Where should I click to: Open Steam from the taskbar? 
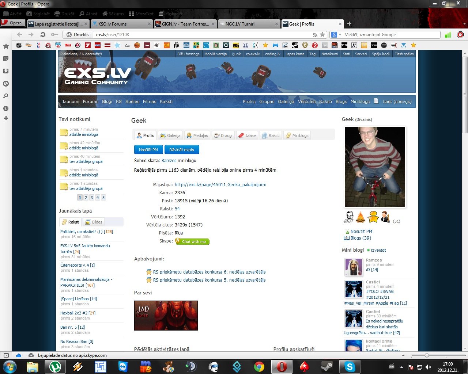(327, 366)
